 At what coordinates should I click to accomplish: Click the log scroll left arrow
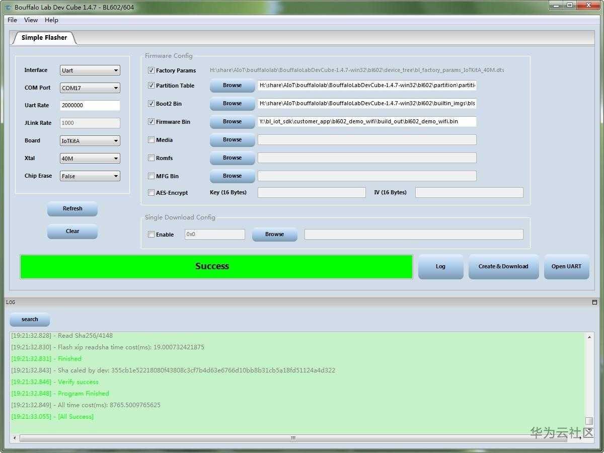[14, 438]
